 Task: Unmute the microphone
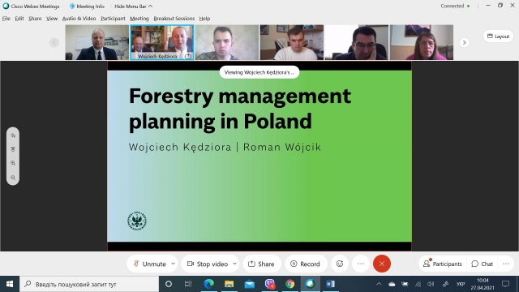(x=149, y=264)
